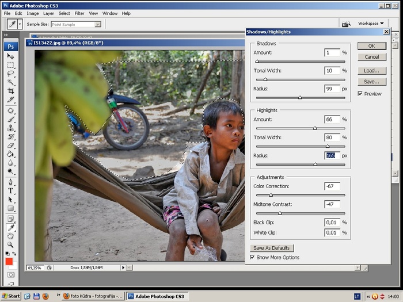This screenshot has width=403, height=302.
Task: Select the Lasso tool
Action: pyautogui.click(x=10, y=74)
